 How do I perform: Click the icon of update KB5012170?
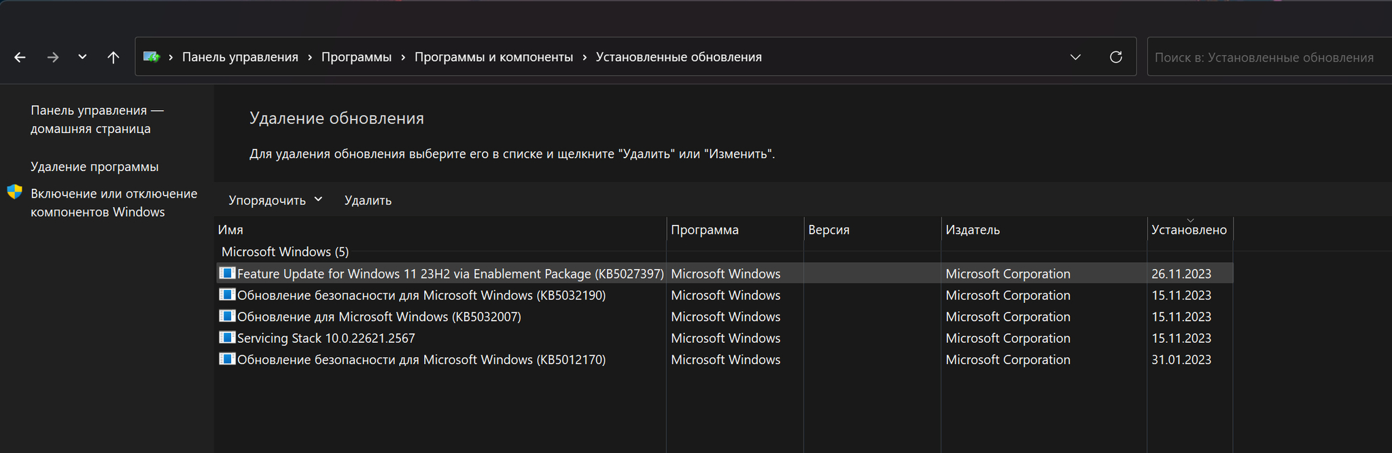click(x=227, y=359)
